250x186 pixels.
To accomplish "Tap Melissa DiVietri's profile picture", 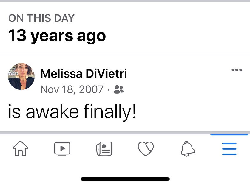I will click(x=21, y=77).
